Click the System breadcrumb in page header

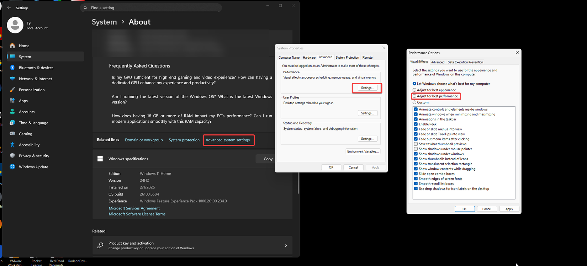(x=104, y=22)
